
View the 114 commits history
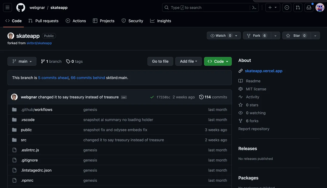coord(213,97)
